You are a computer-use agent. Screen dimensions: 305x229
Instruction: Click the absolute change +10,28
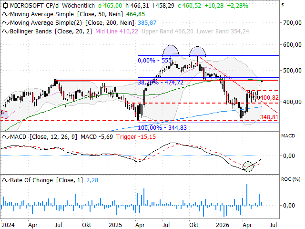[x=214, y=6]
